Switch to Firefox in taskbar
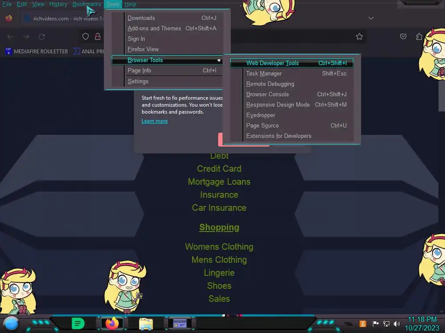The image size is (445, 333). pos(112,323)
